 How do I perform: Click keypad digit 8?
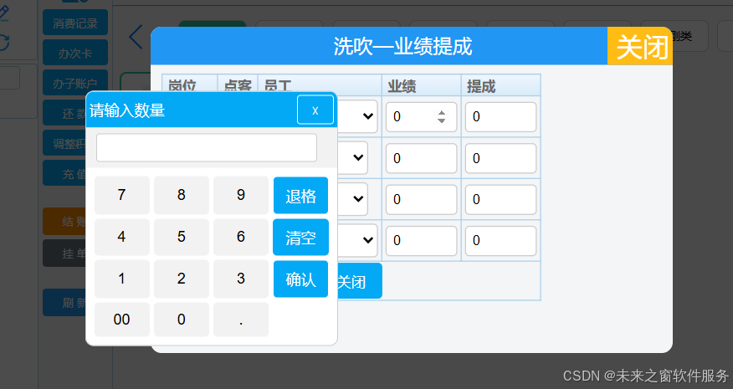pyautogui.click(x=182, y=195)
